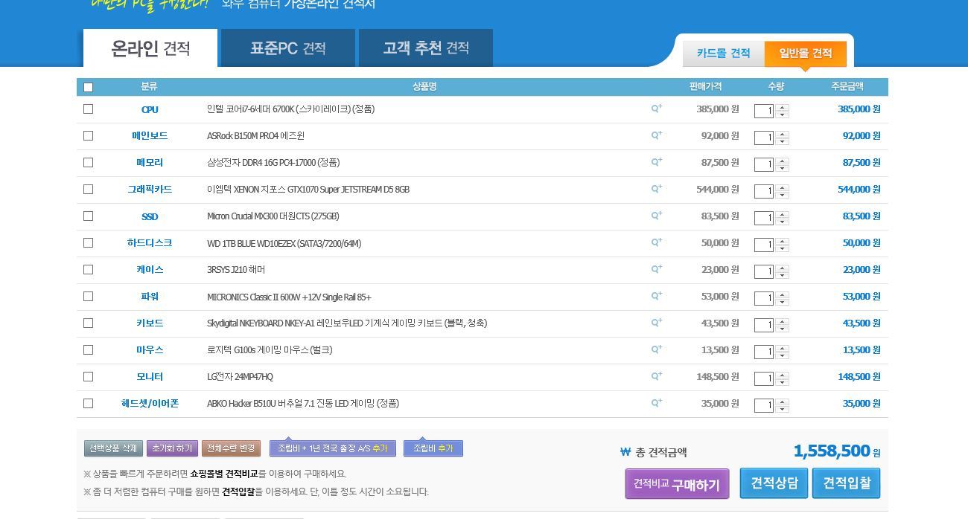Click the magnifier icon for 그래픽카드 item
This screenshot has width=968, height=519.
pos(656,189)
